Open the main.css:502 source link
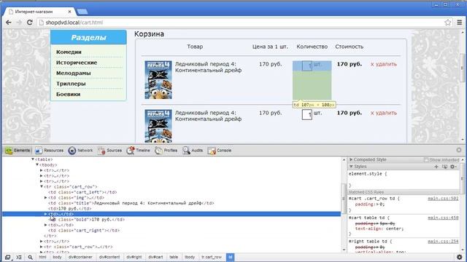The height and width of the screenshot is (262, 467). [443, 199]
